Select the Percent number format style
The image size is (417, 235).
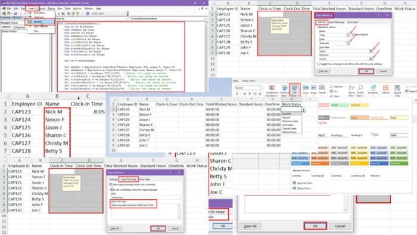(375, 176)
